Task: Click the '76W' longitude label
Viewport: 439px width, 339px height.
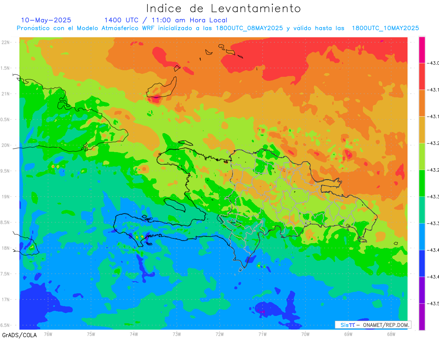Action: (x=48, y=334)
